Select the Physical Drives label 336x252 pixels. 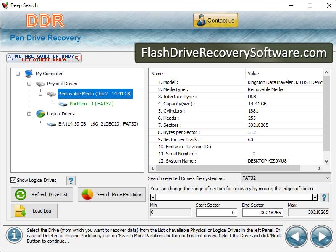(62, 84)
